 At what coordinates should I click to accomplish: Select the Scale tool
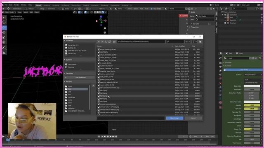(4, 37)
